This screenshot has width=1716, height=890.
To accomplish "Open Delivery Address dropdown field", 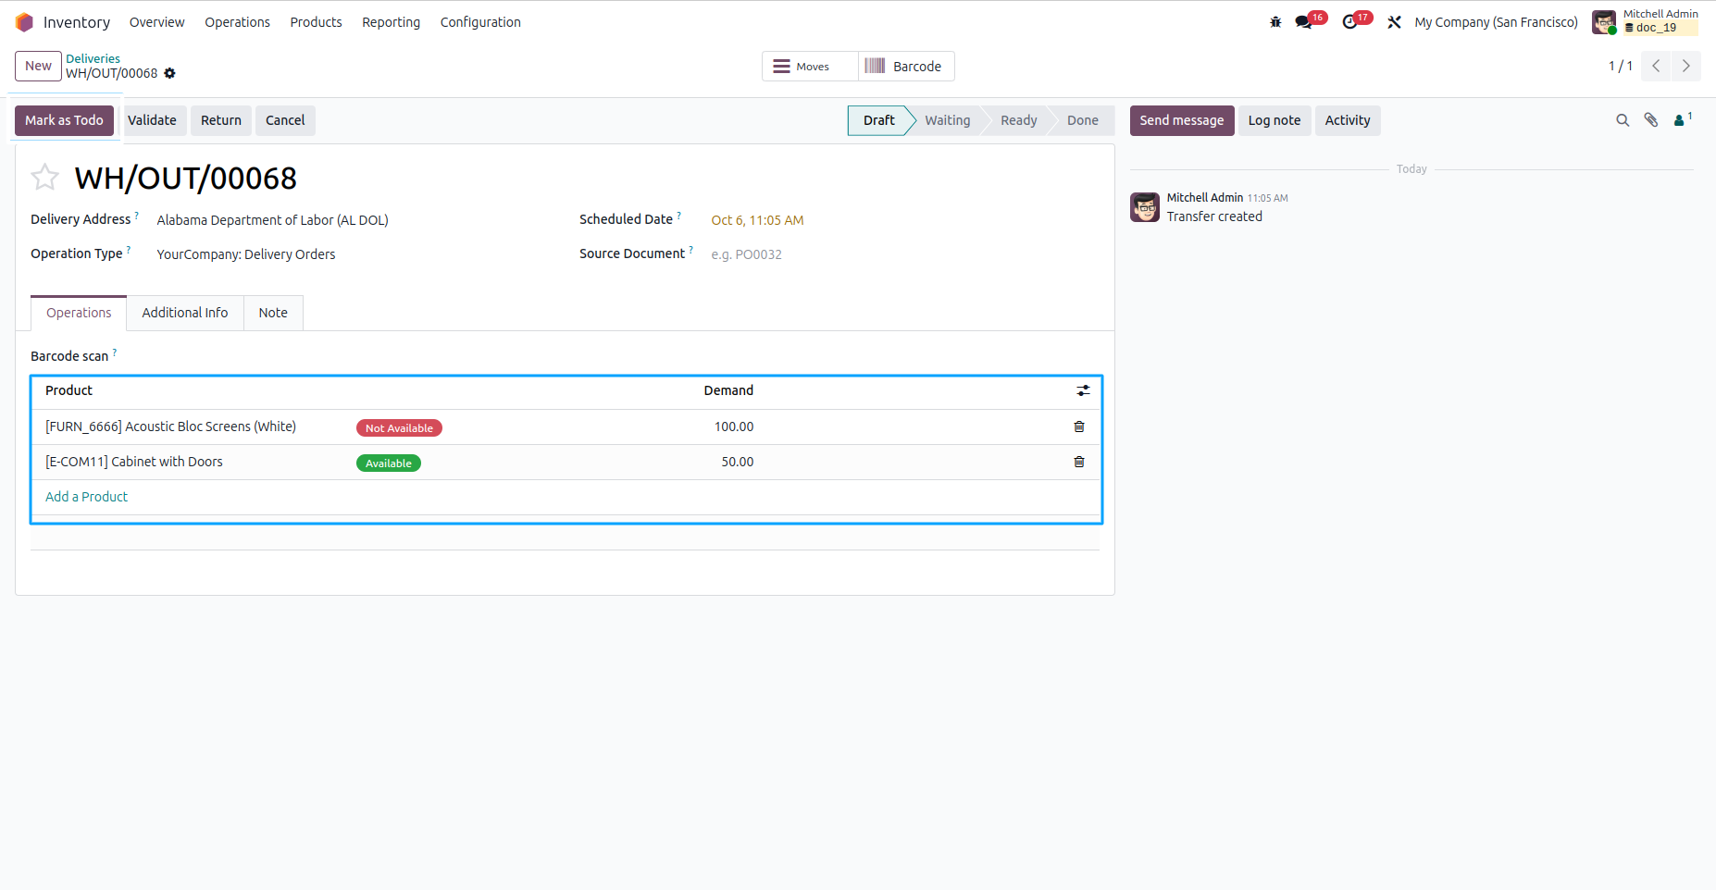I will (x=352, y=220).
